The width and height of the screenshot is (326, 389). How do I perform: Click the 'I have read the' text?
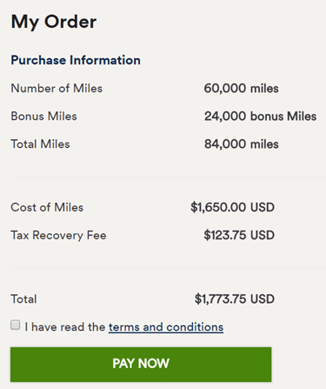pos(64,327)
